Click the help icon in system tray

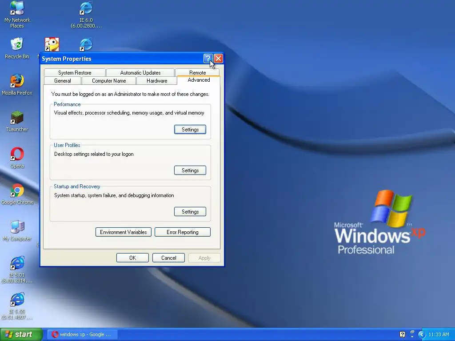pos(402,334)
